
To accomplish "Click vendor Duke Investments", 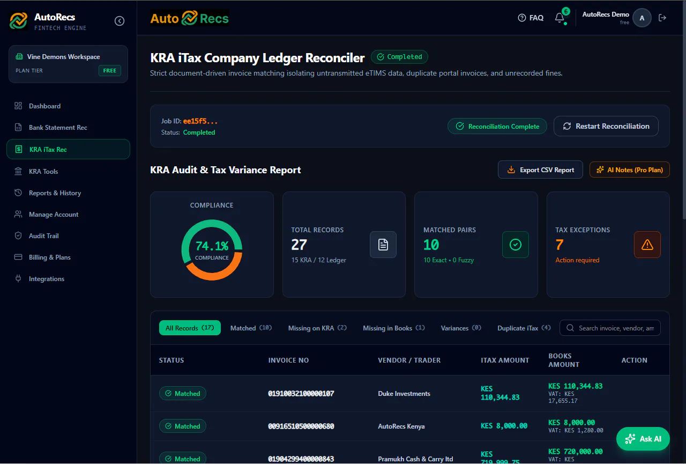I will pos(404,394).
